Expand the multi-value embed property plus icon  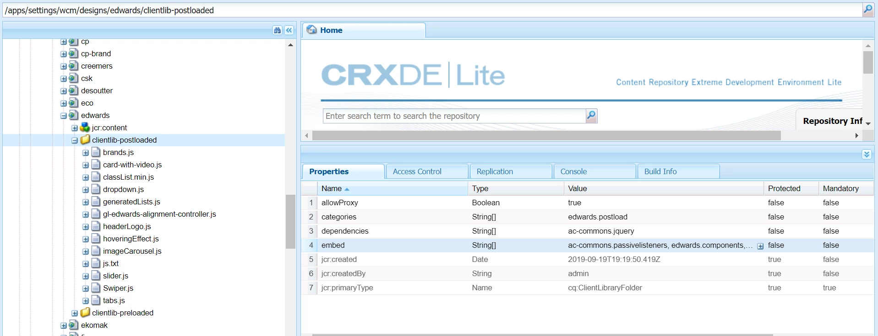(760, 246)
